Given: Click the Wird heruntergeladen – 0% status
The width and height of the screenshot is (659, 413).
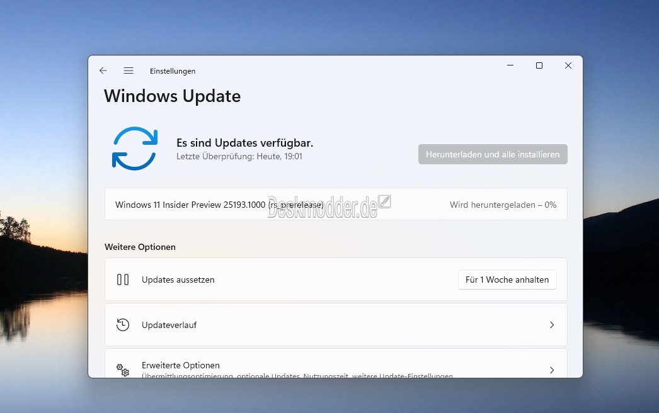Looking at the screenshot, I should pyautogui.click(x=503, y=205).
